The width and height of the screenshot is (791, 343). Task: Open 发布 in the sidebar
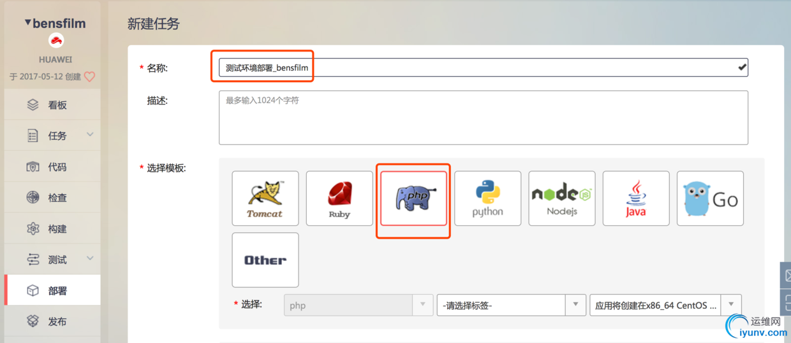tap(52, 321)
